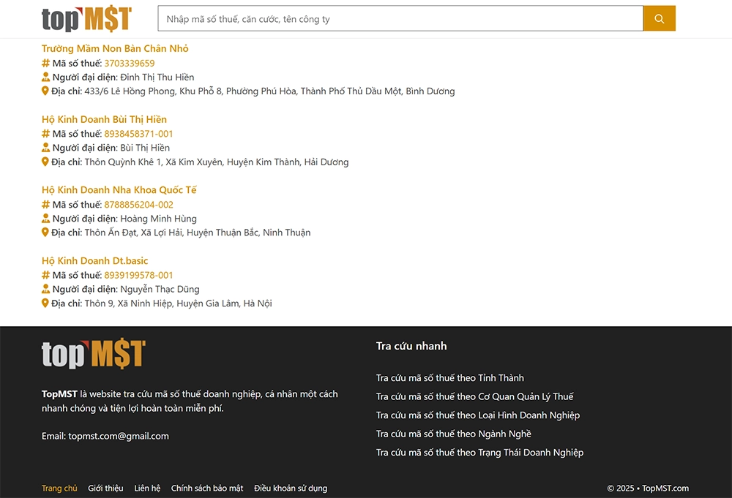Image resolution: width=732 pixels, height=498 pixels.
Task: Click hash icon beside tax code 3703339659
Action: point(45,64)
